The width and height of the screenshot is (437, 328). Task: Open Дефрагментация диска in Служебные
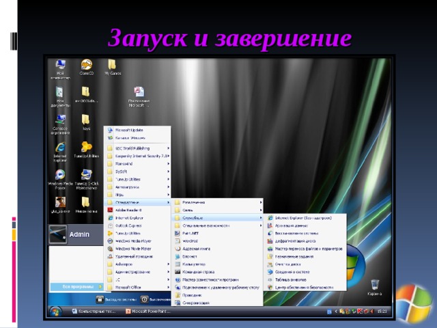coord(305,241)
